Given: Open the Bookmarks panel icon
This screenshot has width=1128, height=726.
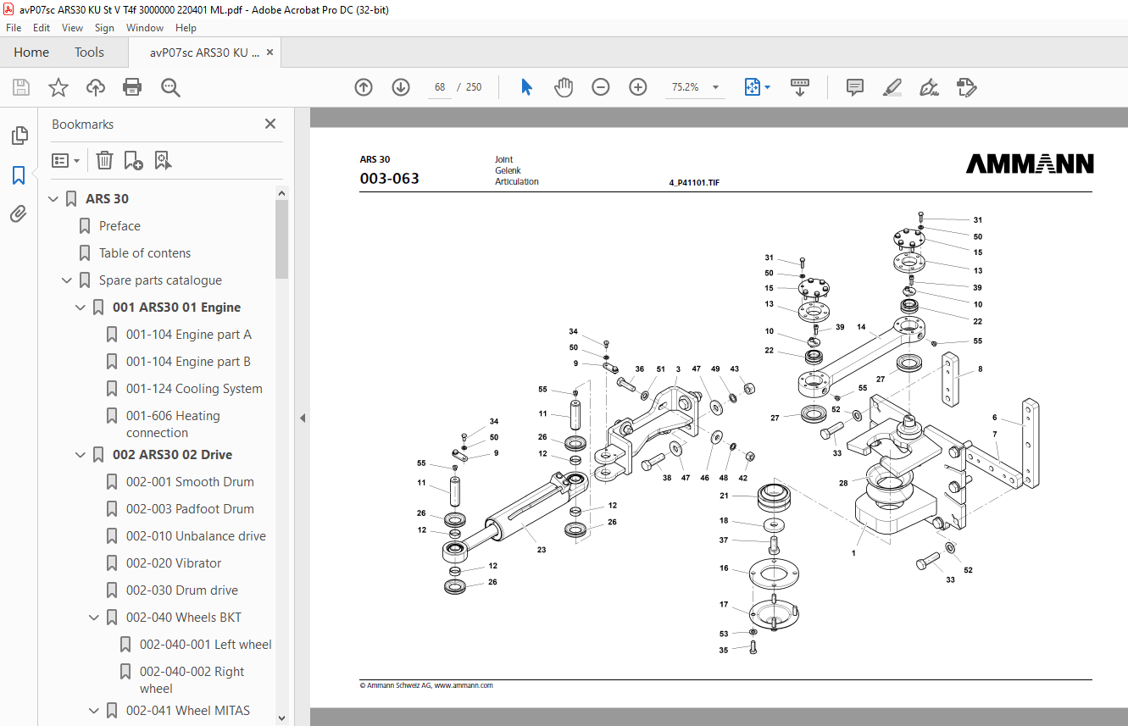Looking at the screenshot, I should pos(19,175).
